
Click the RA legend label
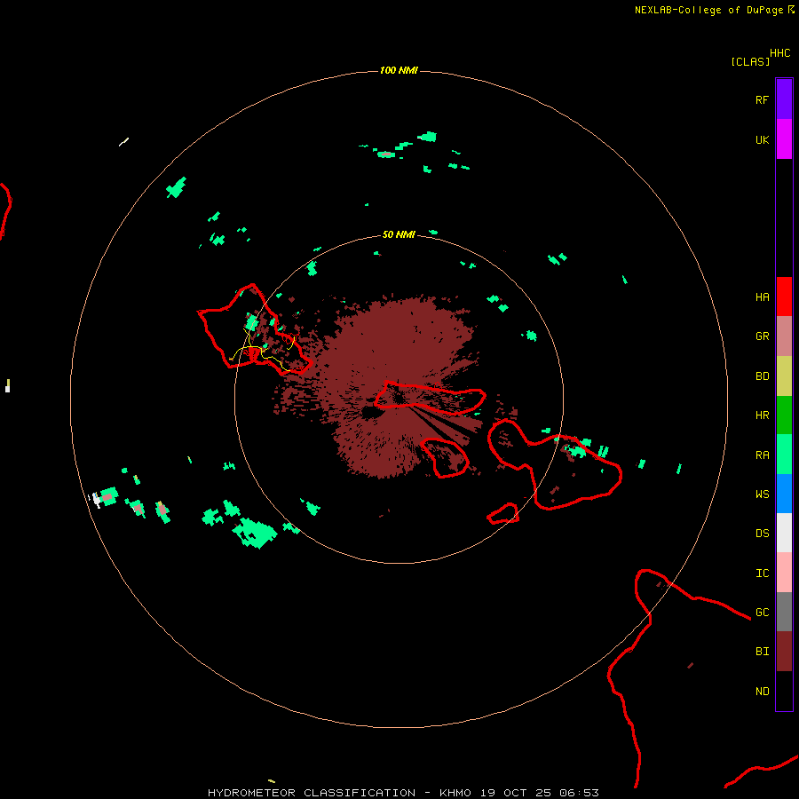point(762,455)
